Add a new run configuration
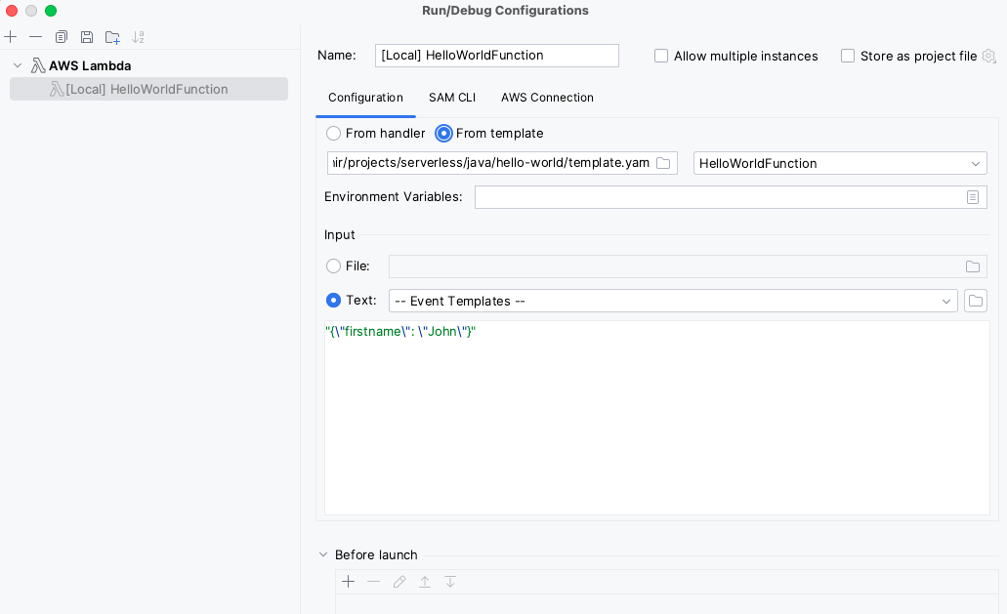The width and height of the screenshot is (1007, 614). [11, 37]
